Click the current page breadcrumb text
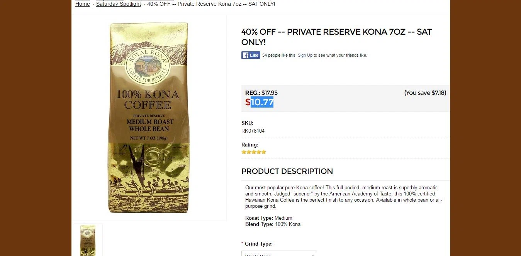 click(x=211, y=4)
